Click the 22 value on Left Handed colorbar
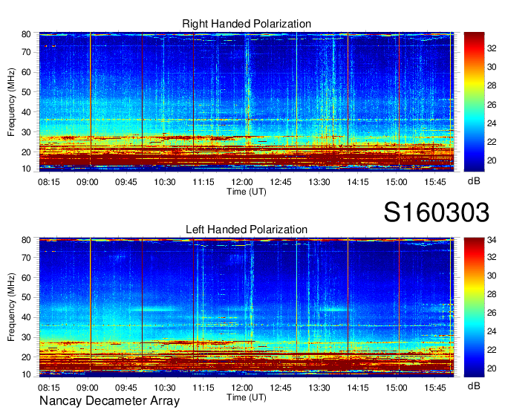 click(x=492, y=350)
